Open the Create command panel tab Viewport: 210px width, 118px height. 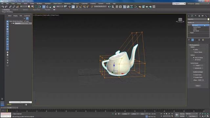(x=189, y=16)
